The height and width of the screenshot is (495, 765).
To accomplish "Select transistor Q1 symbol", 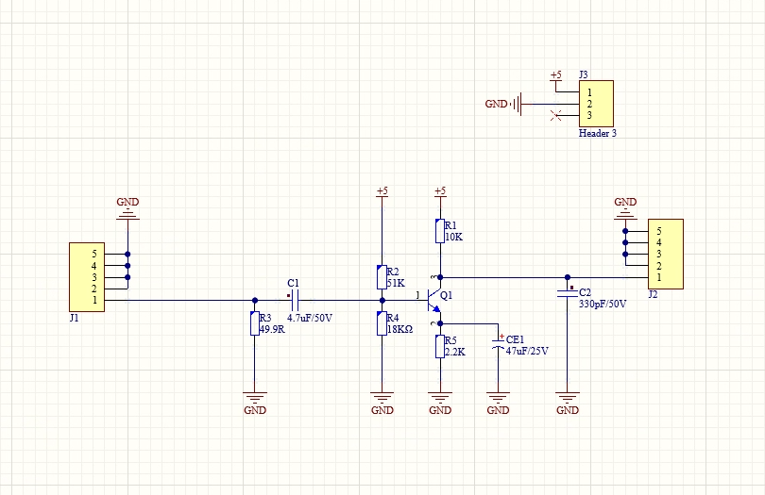I will [433, 301].
